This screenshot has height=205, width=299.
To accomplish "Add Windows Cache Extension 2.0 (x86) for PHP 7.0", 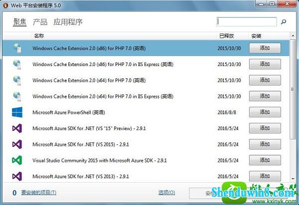I will [x=265, y=48].
